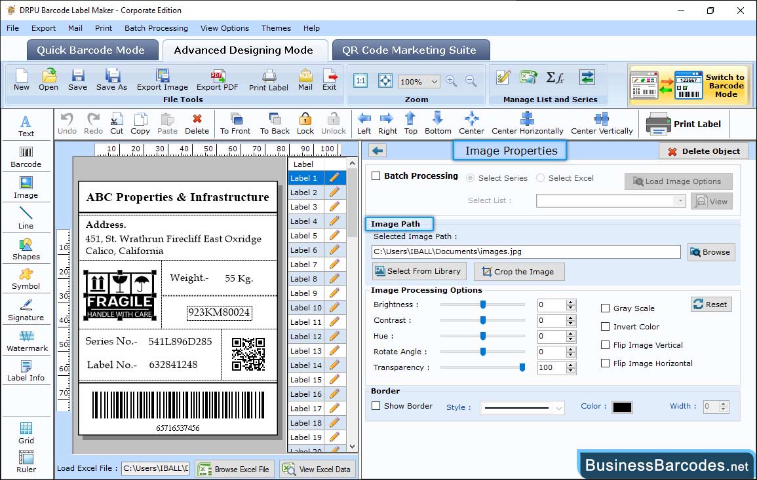
Task: Click Crop the Image button
Action: tap(518, 272)
